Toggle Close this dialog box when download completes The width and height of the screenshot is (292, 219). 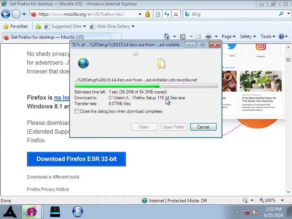pos(77,111)
